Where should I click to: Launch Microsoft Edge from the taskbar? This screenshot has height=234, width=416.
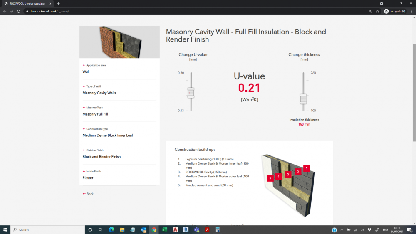tap(111, 229)
